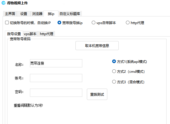Image resolution: width=170 pixels, height=124 pixels.
Task: Click the app logo icon in title bar
Action: click(4, 3)
